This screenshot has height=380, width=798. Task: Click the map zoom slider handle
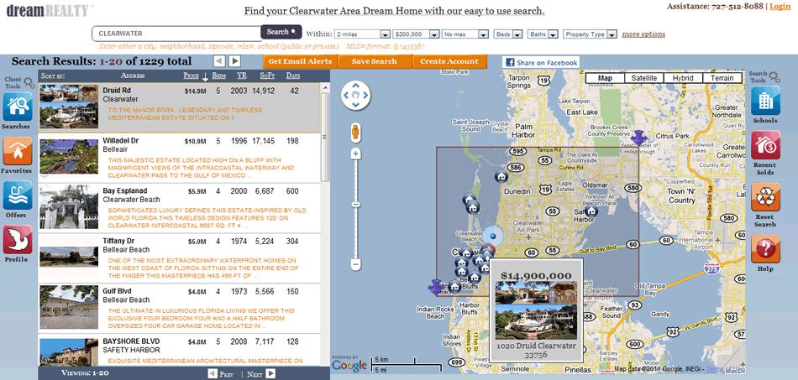pyautogui.click(x=356, y=204)
